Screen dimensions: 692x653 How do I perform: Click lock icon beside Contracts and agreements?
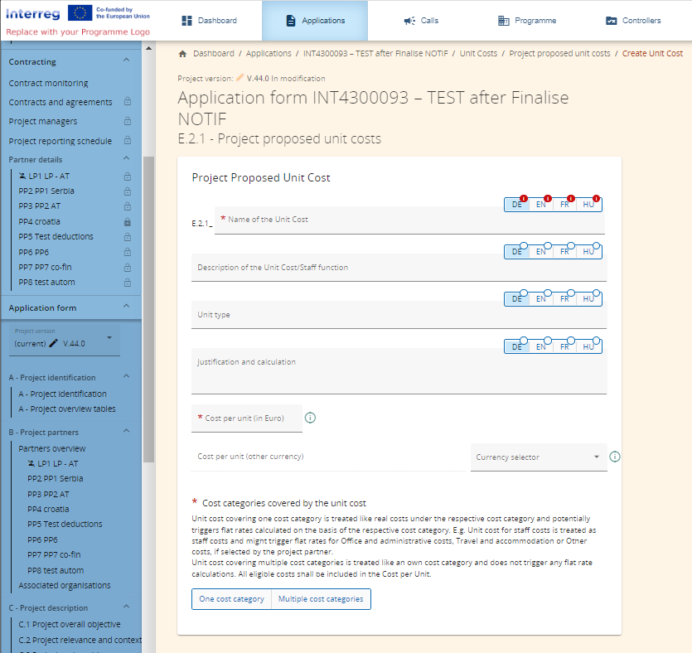tap(127, 102)
